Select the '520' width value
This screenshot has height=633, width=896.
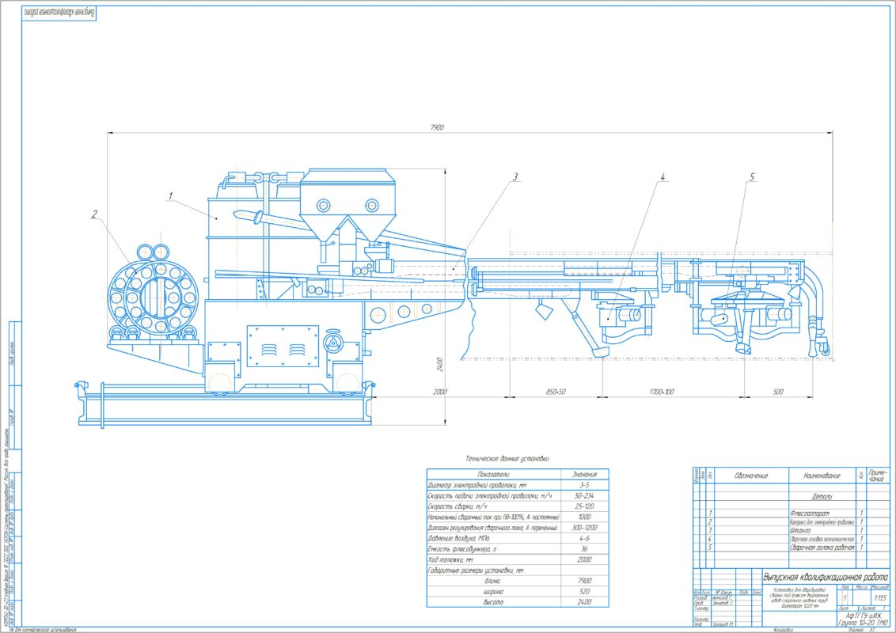[584, 592]
